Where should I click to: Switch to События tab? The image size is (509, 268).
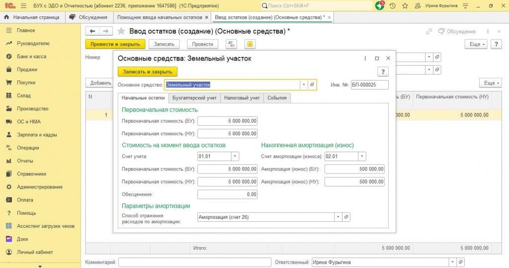277,98
